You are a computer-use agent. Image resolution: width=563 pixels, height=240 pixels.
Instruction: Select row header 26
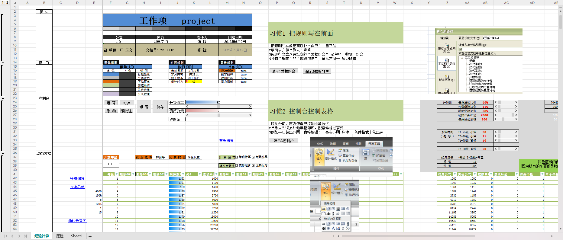pos(15,111)
